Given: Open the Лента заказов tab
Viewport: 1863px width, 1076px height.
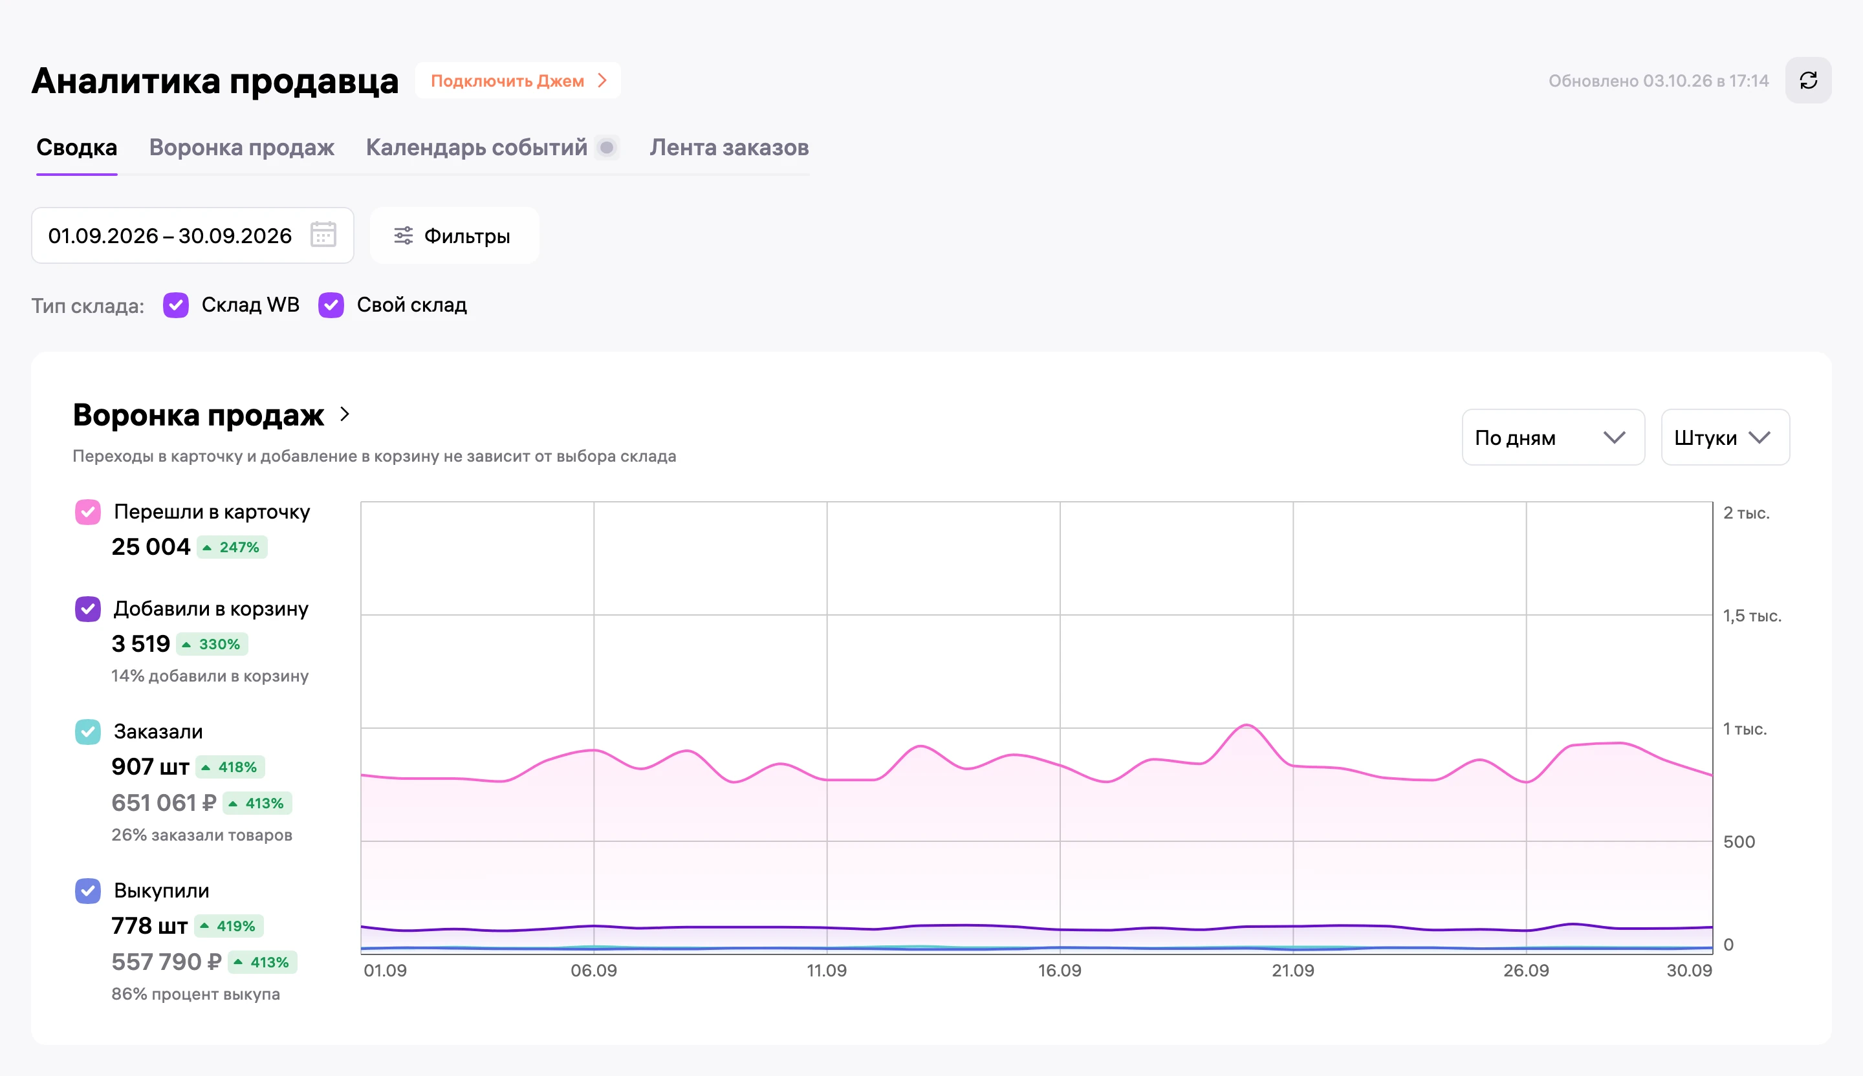Looking at the screenshot, I should click(x=729, y=147).
